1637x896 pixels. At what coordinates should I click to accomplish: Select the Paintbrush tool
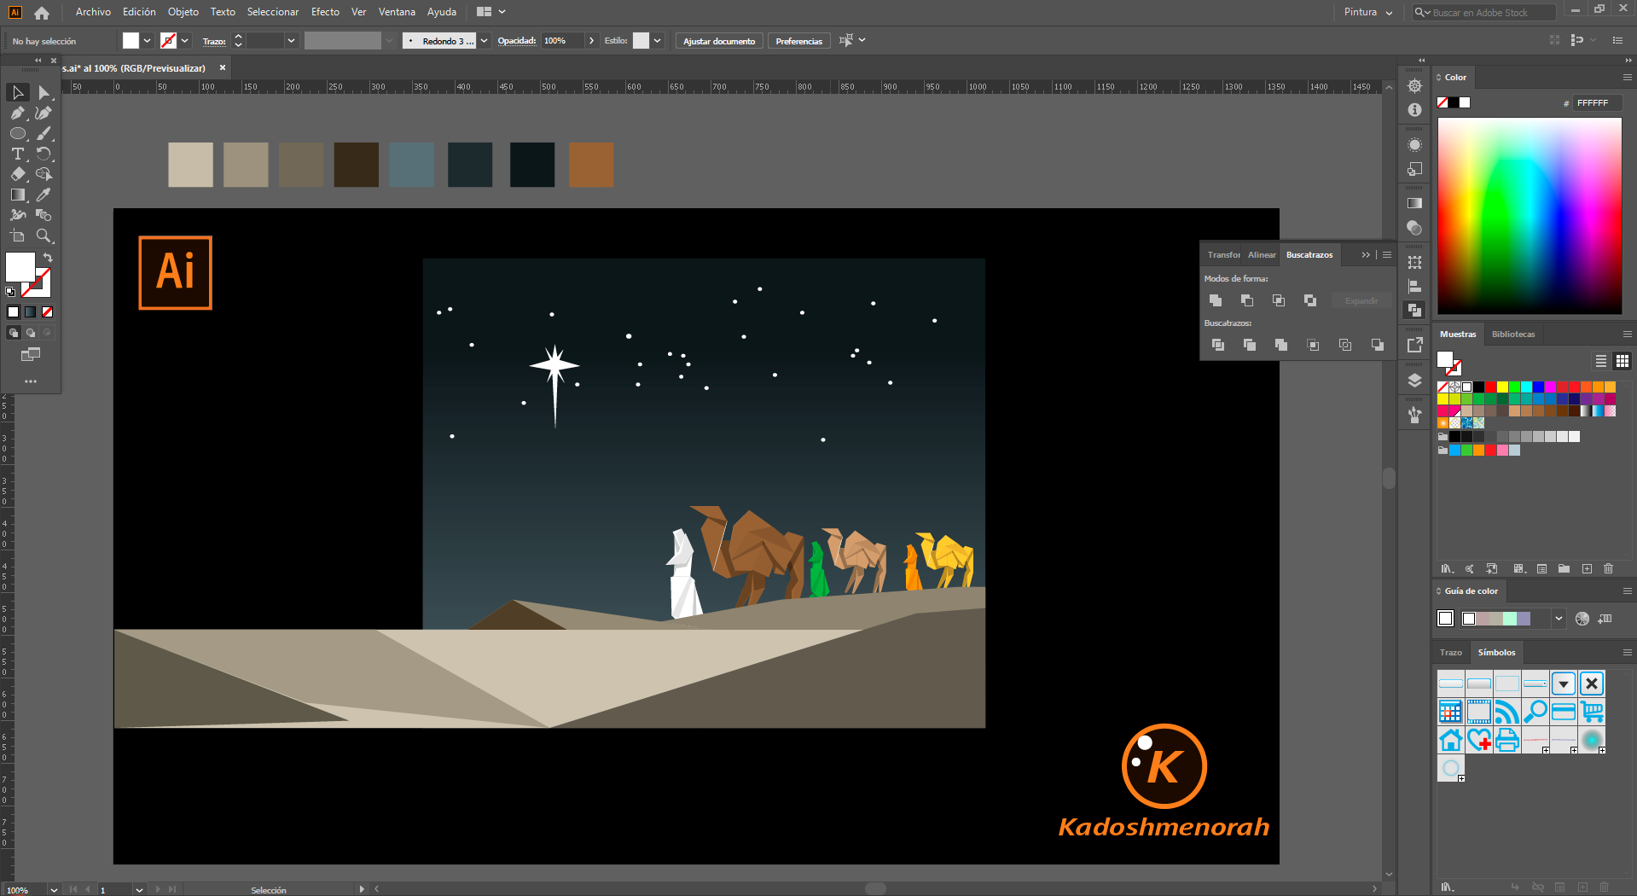click(x=44, y=133)
